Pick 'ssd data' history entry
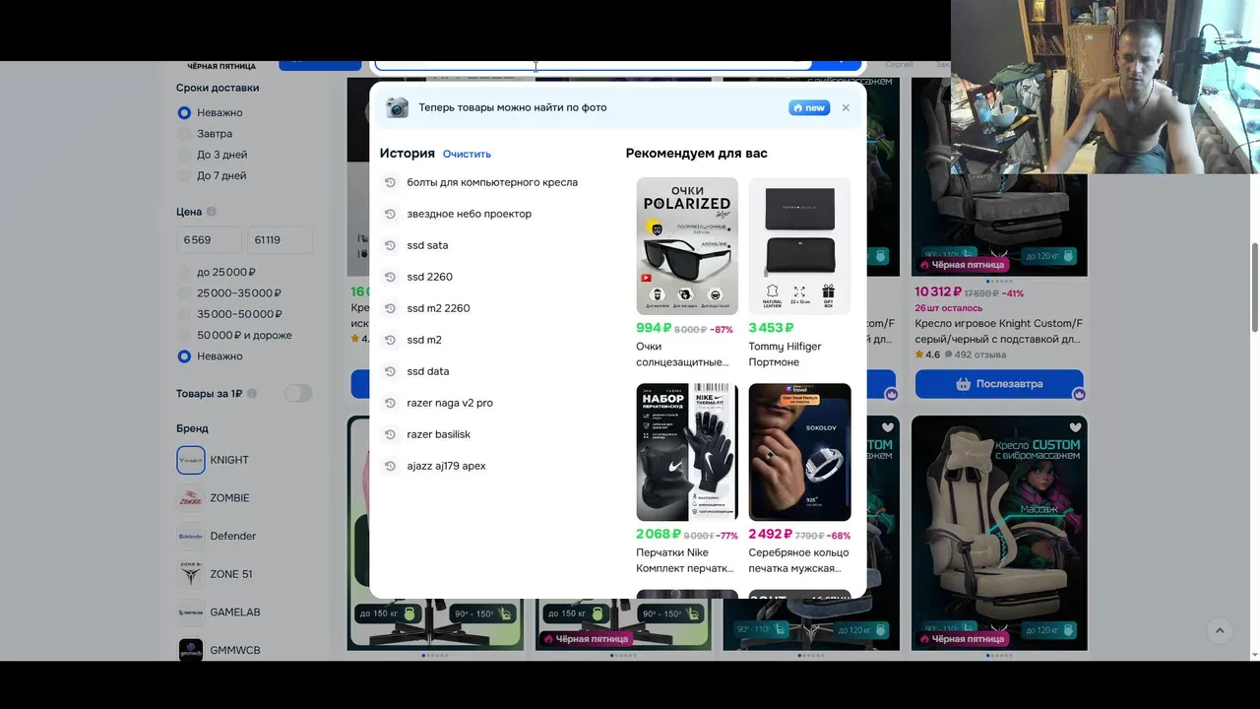This screenshot has width=1260, height=709. [428, 371]
